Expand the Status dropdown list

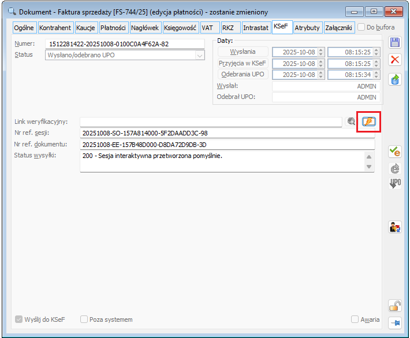tap(200, 56)
